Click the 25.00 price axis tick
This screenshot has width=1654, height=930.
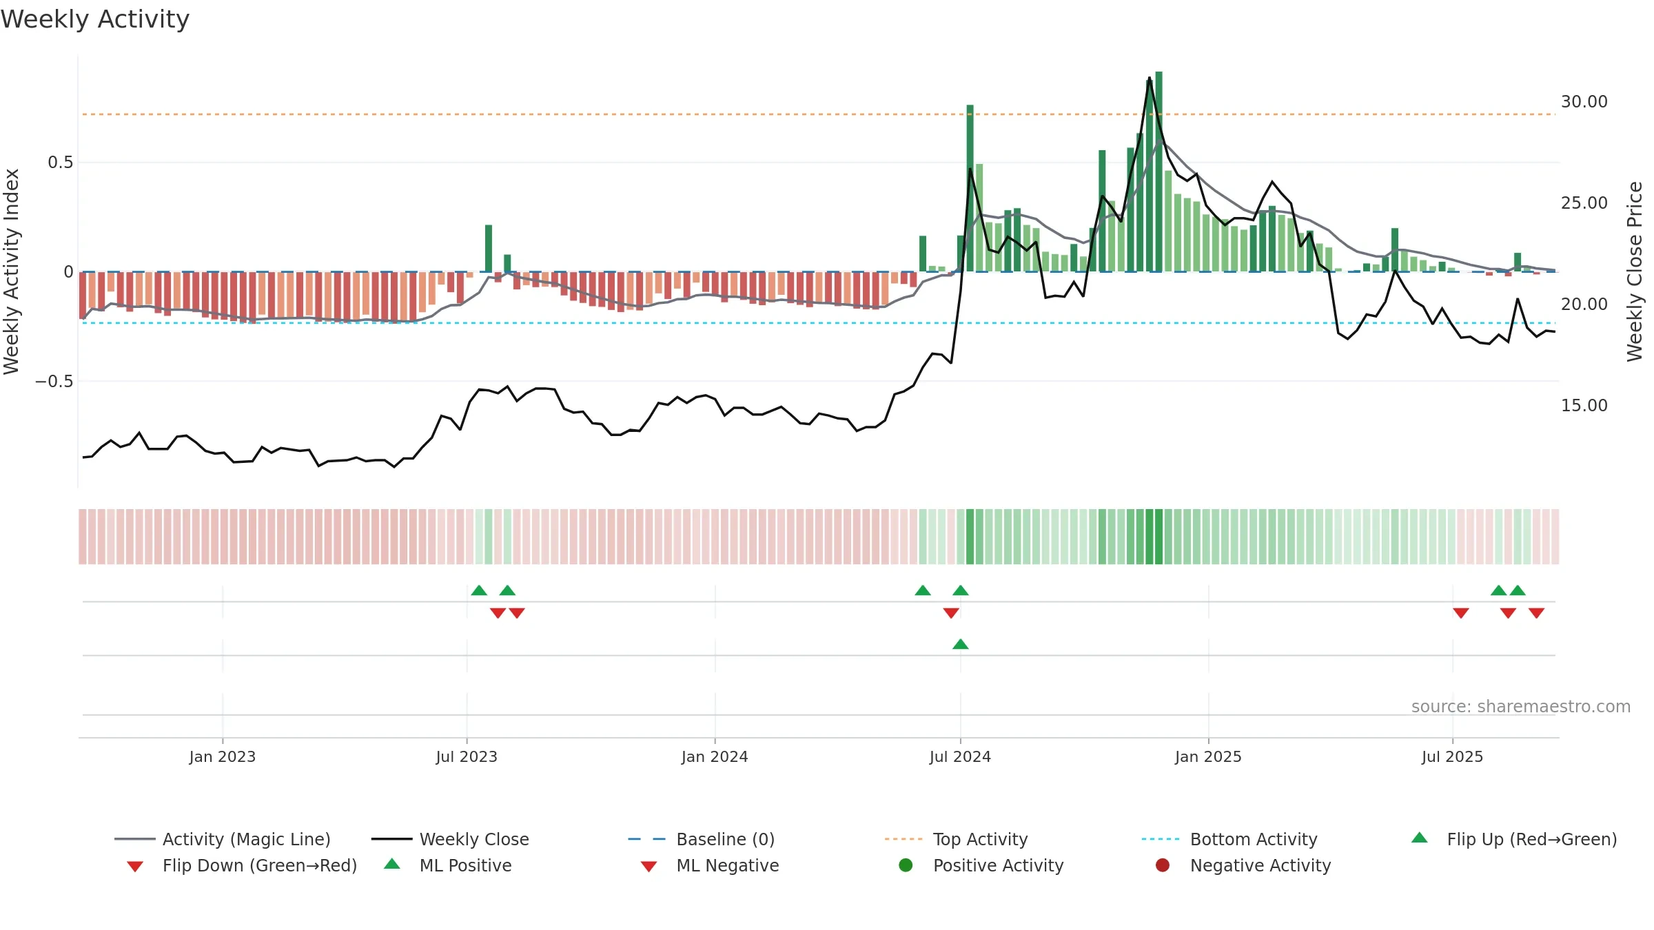pyautogui.click(x=1584, y=203)
